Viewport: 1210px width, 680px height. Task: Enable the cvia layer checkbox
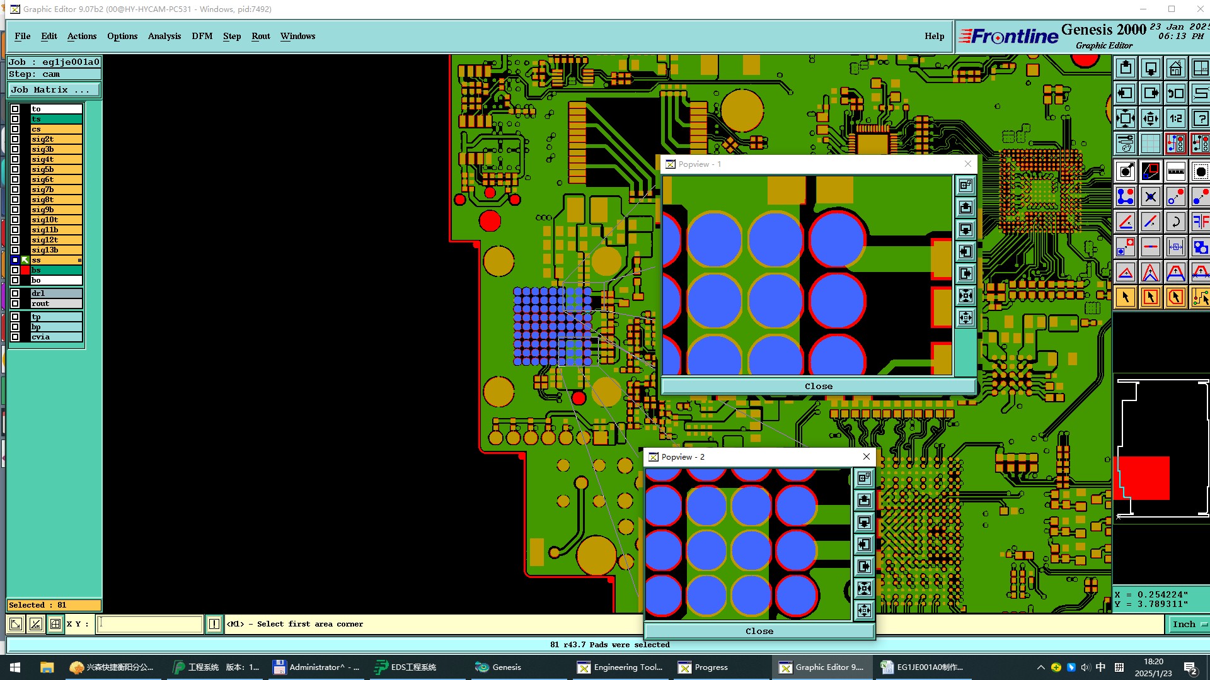click(x=15, y=337)
